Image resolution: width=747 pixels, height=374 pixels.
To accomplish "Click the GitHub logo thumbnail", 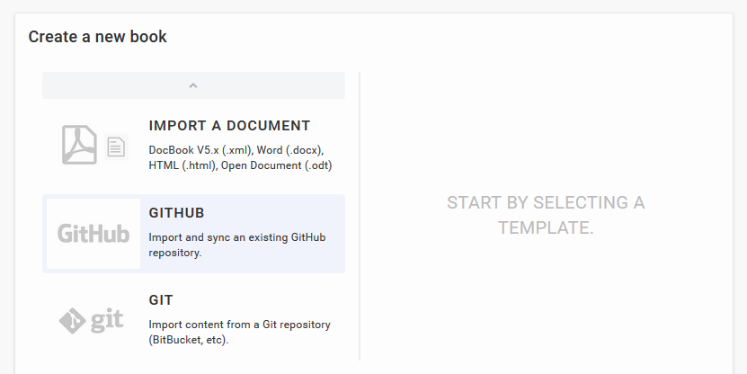I will click(93, 234).
